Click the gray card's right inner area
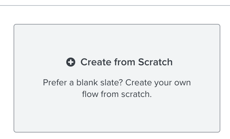The image size is (230, 139). point(206,78)
